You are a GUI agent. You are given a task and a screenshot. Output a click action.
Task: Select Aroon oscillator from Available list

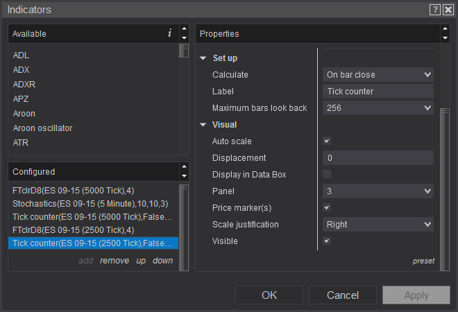tap(43, 128)
